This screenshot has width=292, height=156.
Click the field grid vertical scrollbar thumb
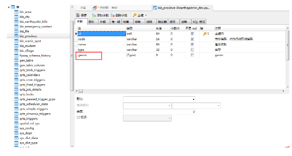tap(288, 45)
